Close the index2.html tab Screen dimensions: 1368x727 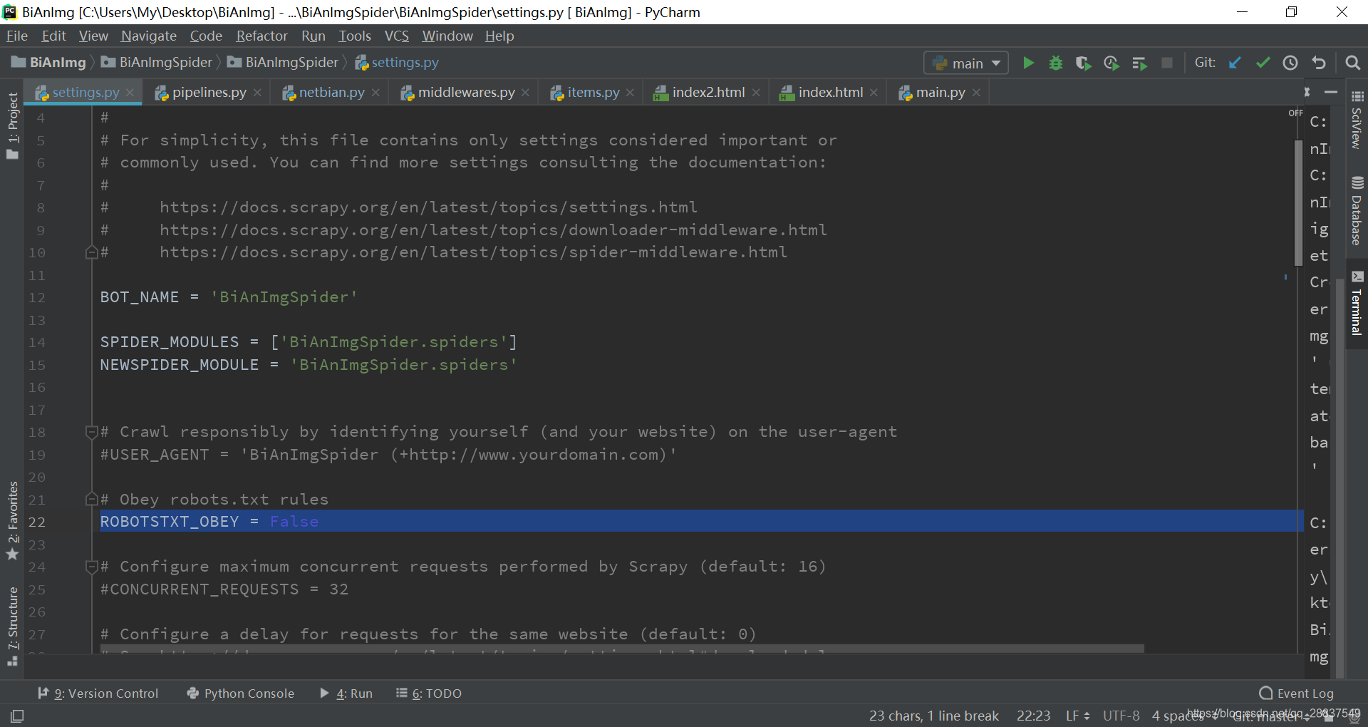pyautogui.click(x=756, y=93)
